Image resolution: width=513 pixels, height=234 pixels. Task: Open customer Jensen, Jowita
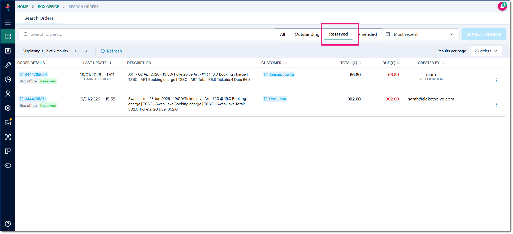point(279,74)
